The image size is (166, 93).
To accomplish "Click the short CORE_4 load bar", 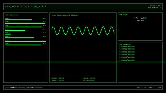I will 8,34.
